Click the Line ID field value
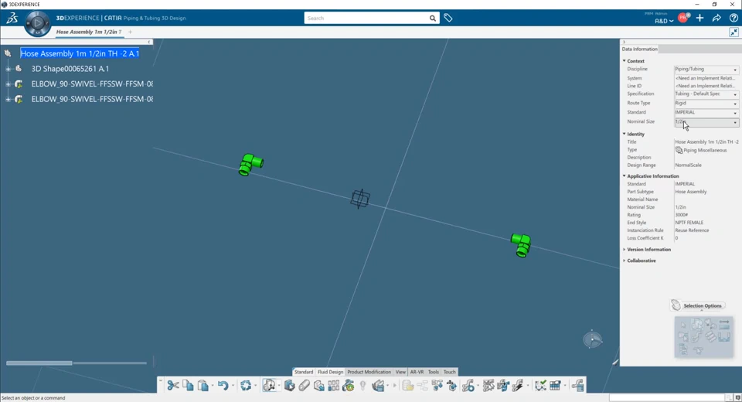The image size is (742, 402). pos(705,86)
